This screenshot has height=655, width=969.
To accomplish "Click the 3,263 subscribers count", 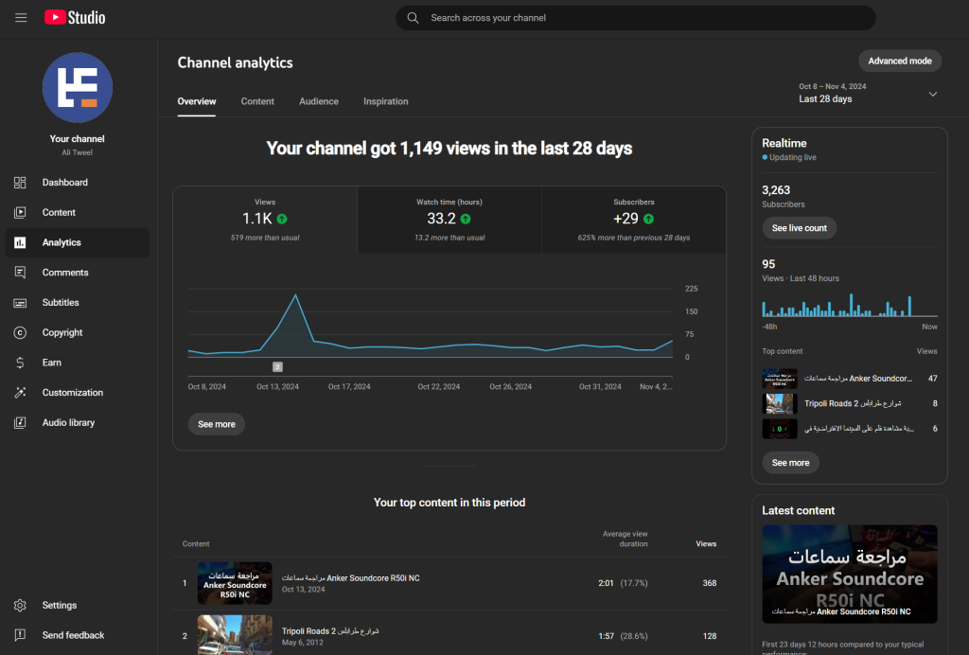I will tap(776, 190).
